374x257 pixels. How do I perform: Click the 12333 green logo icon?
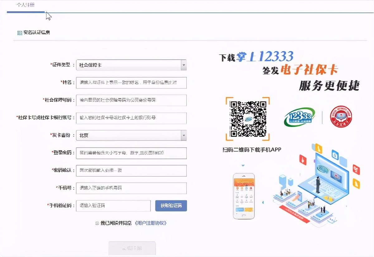point(300,117)
